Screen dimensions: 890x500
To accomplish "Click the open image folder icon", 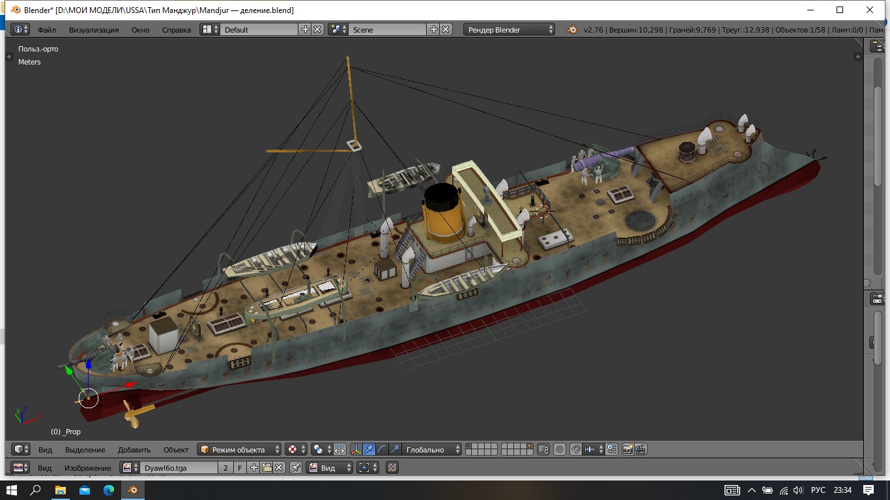I will 266,467.
